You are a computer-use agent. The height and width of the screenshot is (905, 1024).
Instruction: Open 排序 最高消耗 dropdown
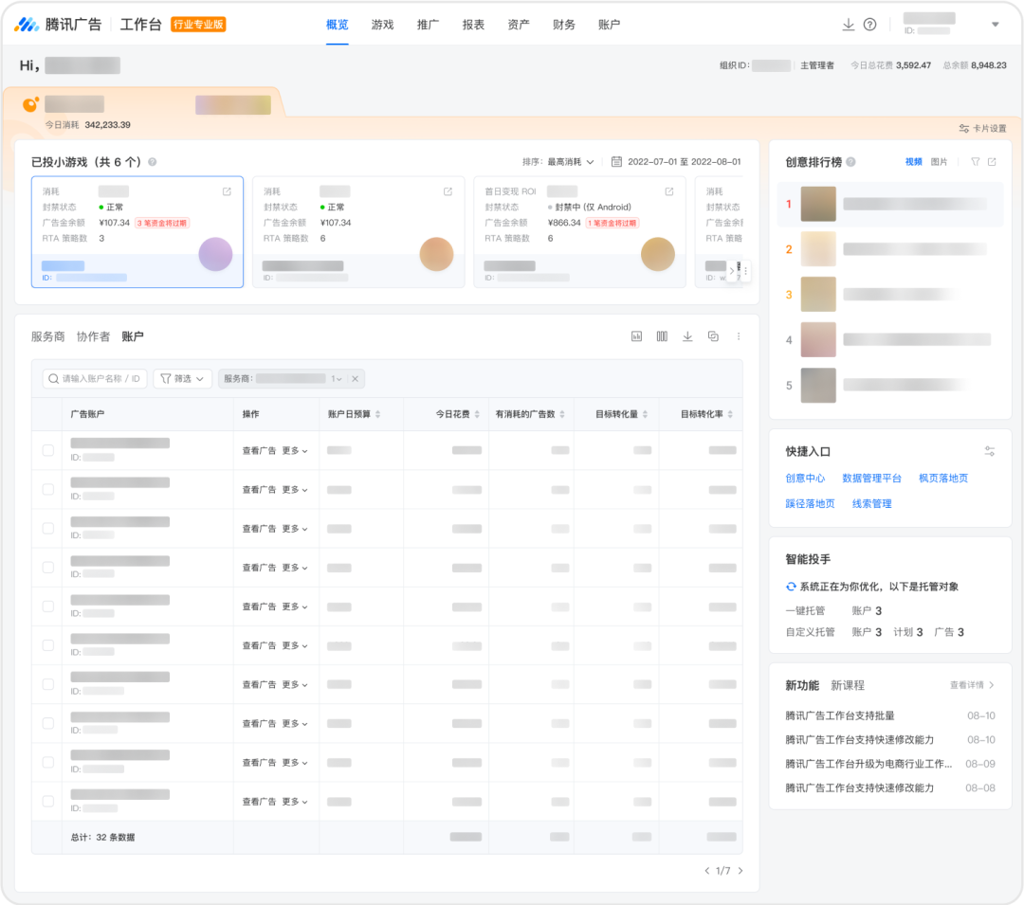(571, 162)
